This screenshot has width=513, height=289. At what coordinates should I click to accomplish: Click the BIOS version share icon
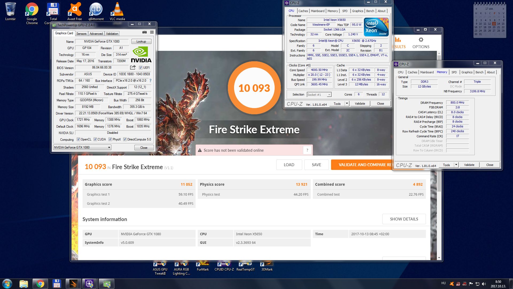(133, 67)
